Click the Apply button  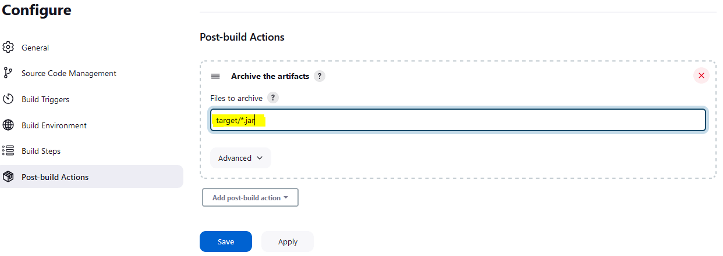(x=288, y=241)
